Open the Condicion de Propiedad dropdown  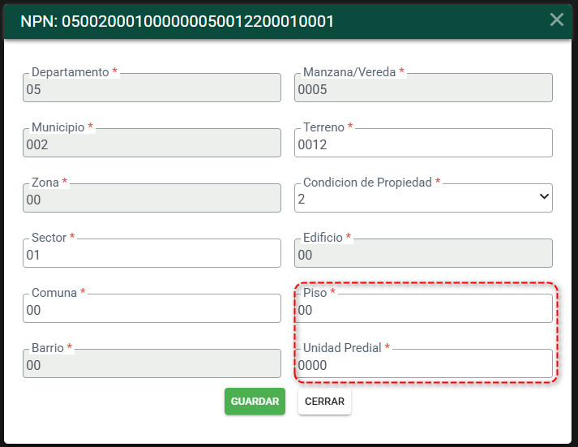click(423, 198)
